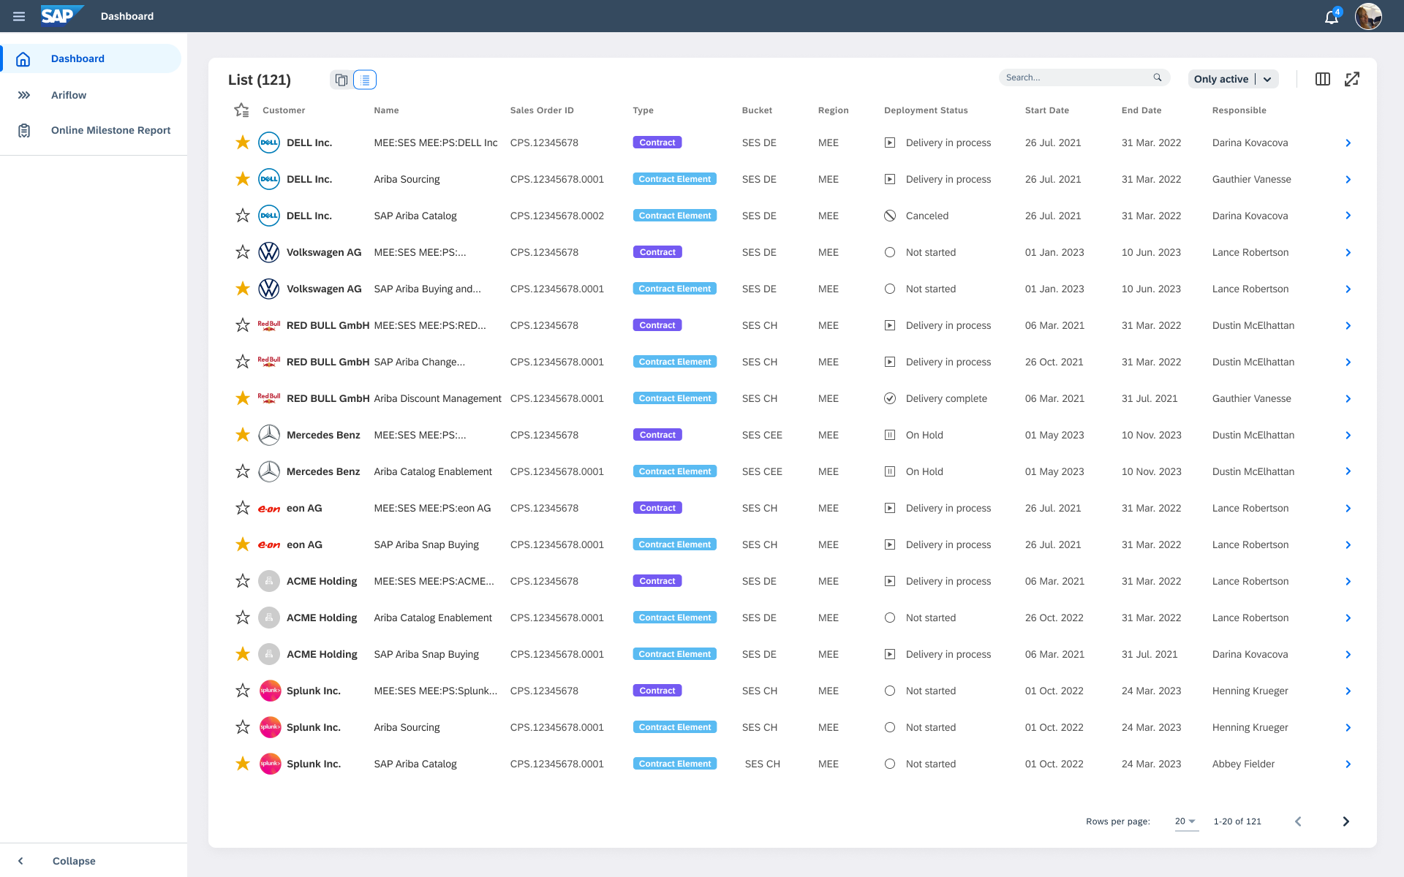Image resolution: width=1404 pixels, height=877 pixels.
Task: Switch to list view layout
Action: pyautogui.click(x=365, y=80)
